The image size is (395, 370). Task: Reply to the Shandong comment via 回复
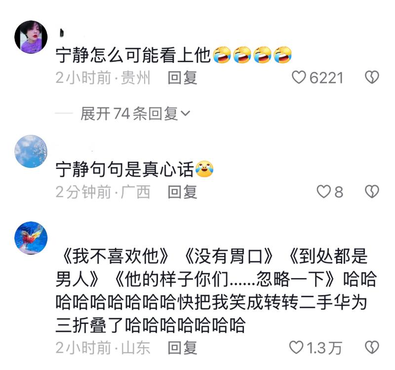coord(182,348)
